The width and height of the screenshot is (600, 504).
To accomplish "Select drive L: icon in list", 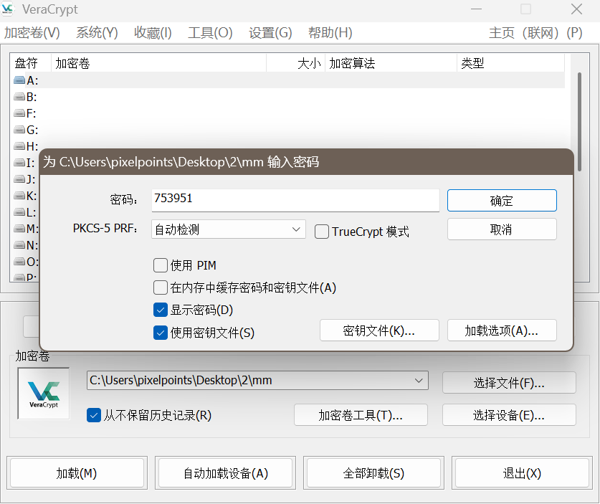I will pyautogui.click(x=19, y=212).
